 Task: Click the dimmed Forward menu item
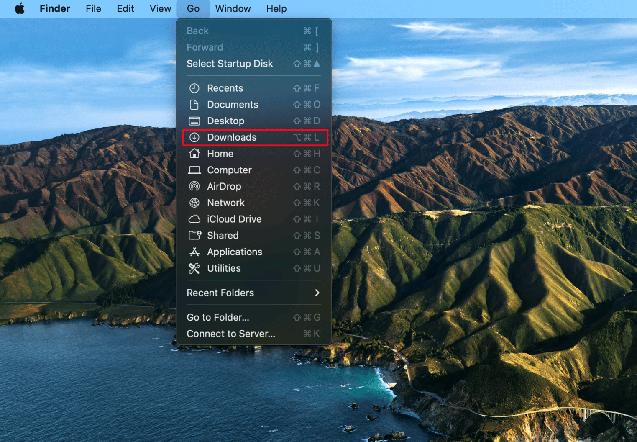point(254,47)
